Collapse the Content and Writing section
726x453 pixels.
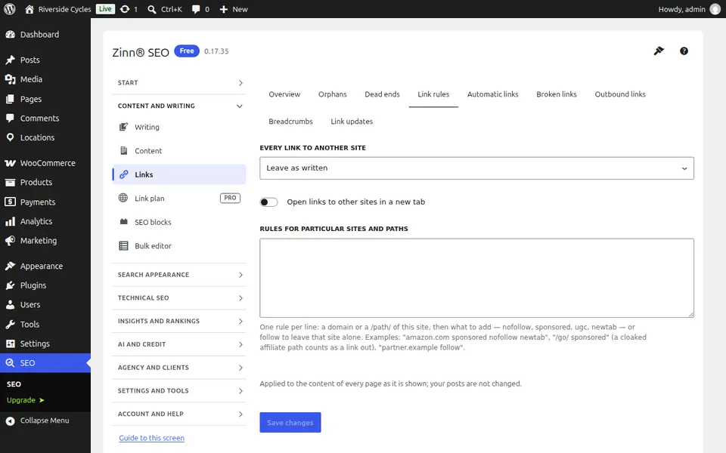[179, 106]
